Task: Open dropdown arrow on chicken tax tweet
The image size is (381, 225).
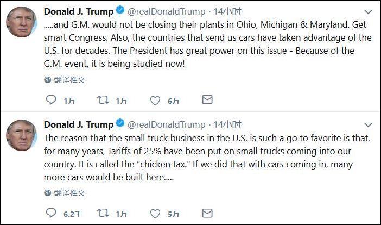Action: (x=368, y=124)
